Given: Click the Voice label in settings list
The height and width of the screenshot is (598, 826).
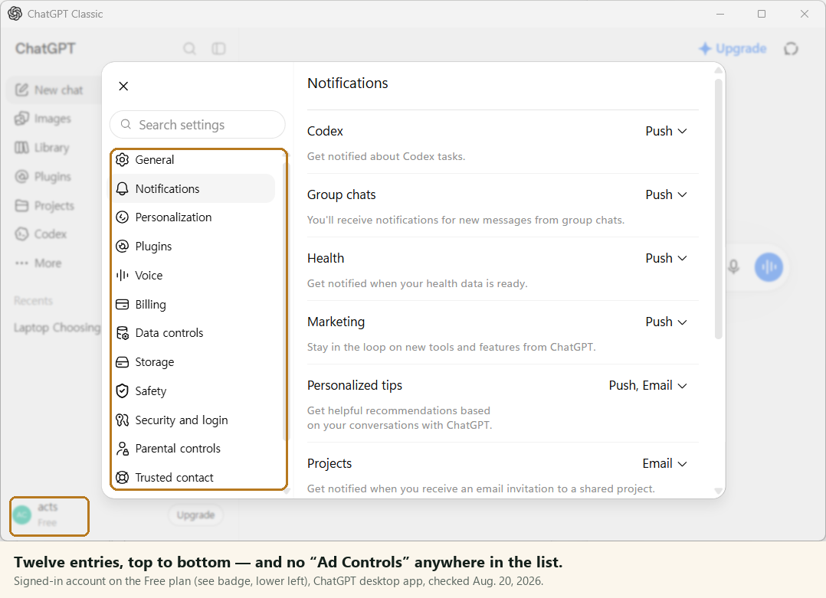Looking at the screenshot, I should click(149, 276).
